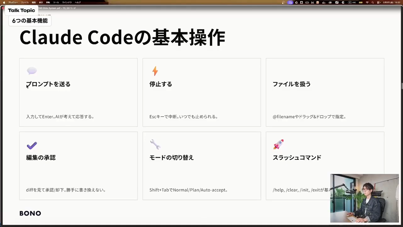
Task: Click the heading ファイルを扱う
Action: click(x=292, y=84)
